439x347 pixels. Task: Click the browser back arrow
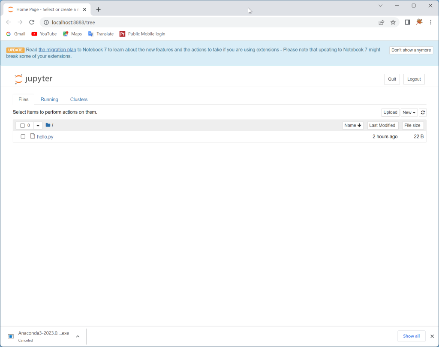[x=9, y=22]
